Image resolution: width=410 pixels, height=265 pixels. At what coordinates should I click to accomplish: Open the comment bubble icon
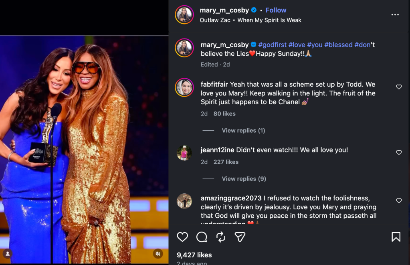pyautogui.click(x=202, y=237)
